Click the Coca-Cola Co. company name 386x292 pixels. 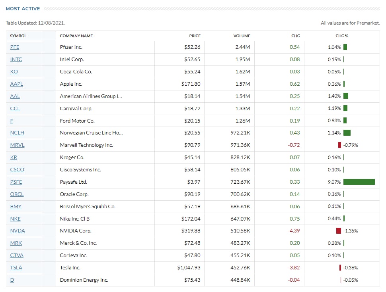76,72
